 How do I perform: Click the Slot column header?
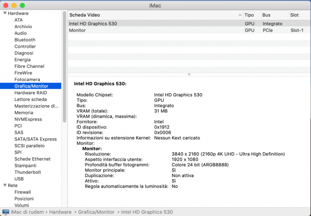(294, 15)
